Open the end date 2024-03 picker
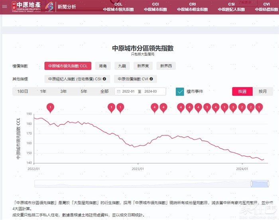This screenshot has width=279, height=220. tap(151, 92)
